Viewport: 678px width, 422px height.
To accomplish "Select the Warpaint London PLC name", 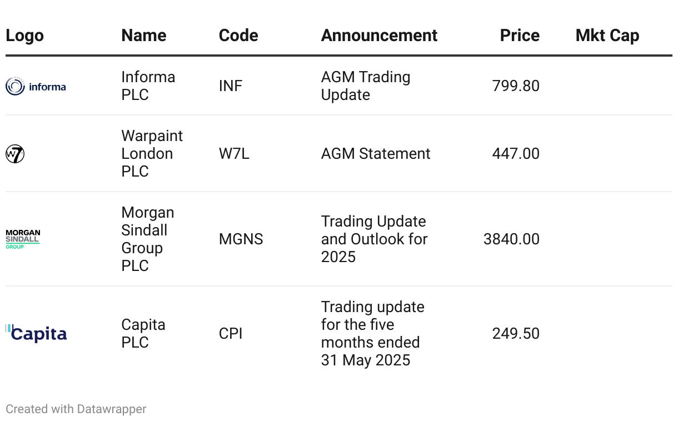I will point(152,154).
